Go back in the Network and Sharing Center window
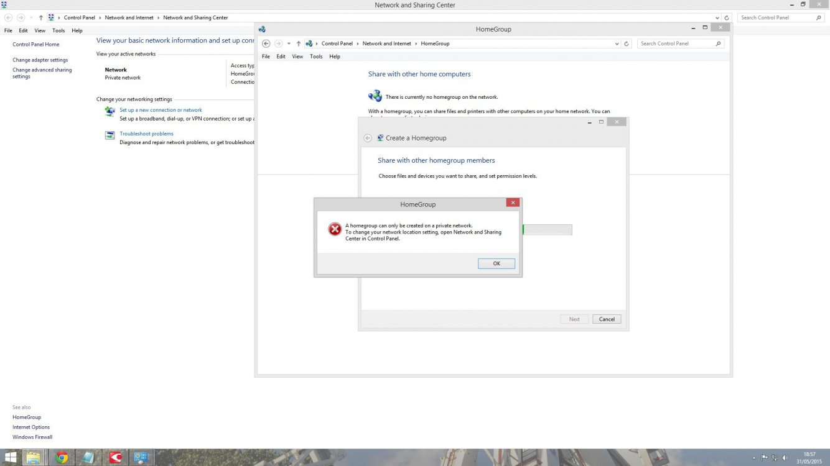 9,17
